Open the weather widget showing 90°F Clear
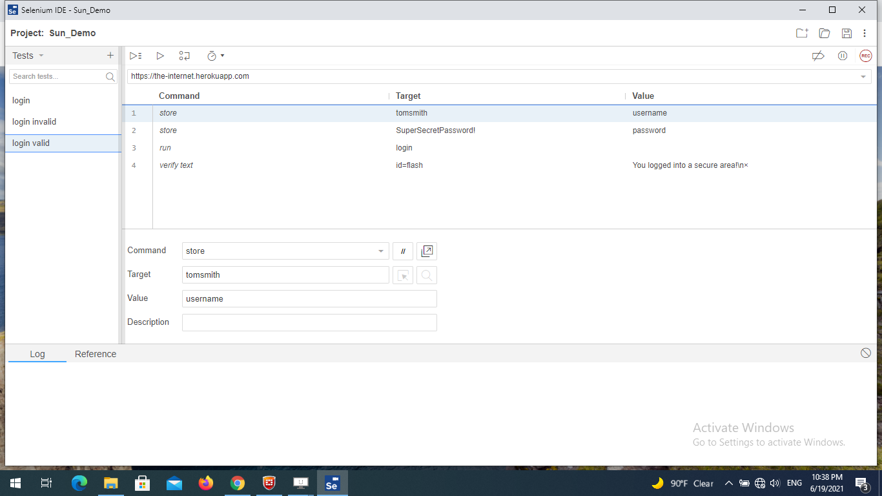The image size is (882, 496). pyautogui.click(x=682, y=483)
